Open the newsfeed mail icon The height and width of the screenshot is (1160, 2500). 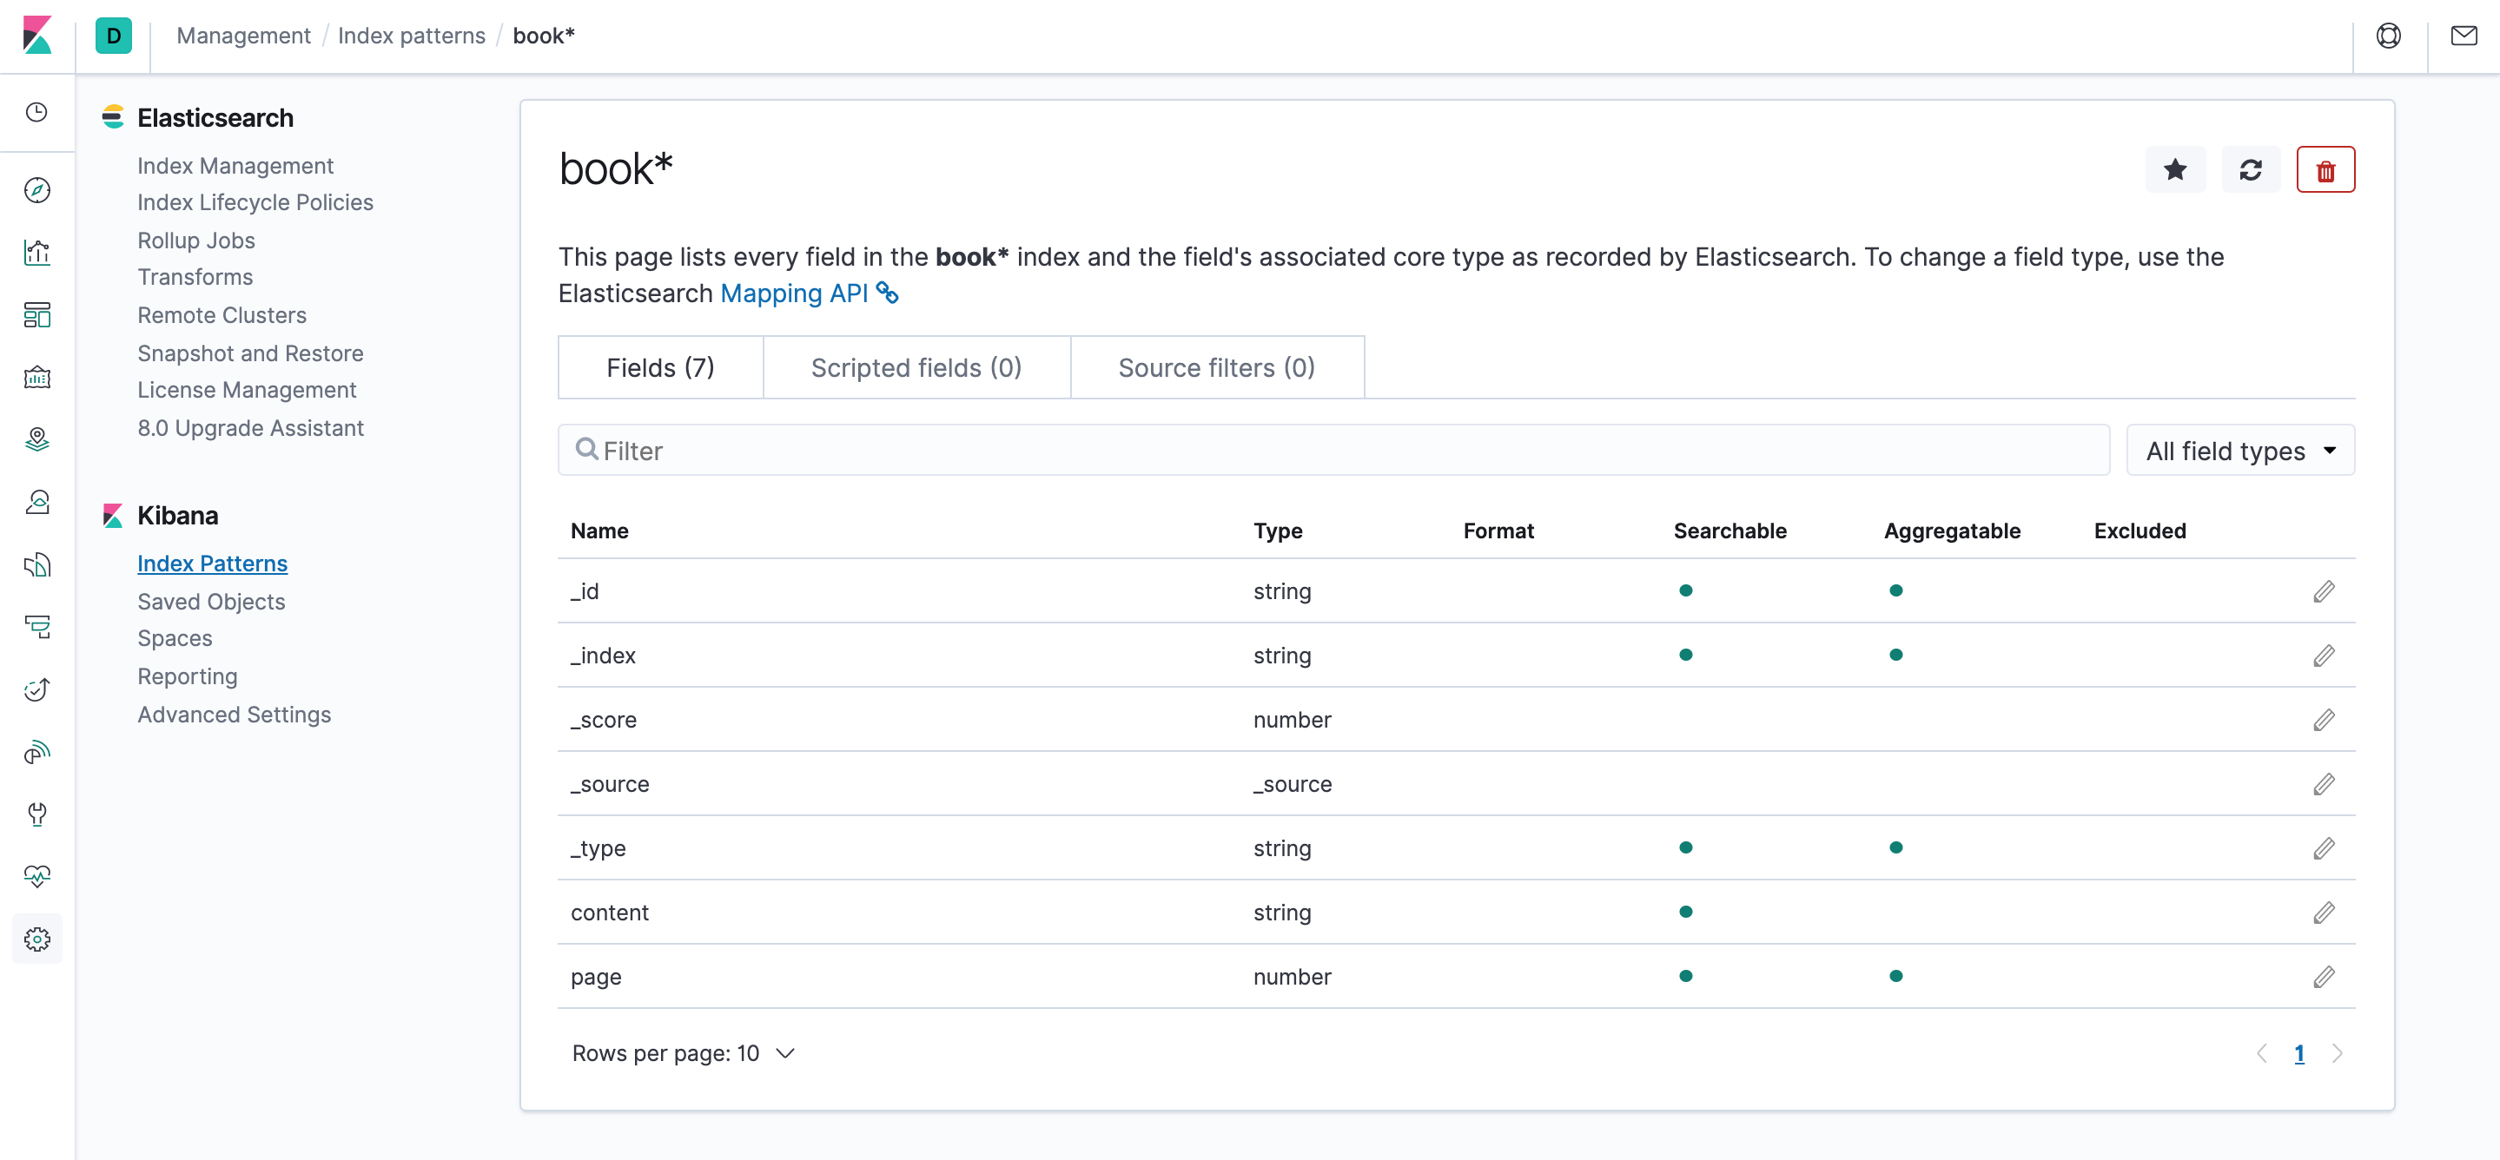pos(2464,36)
